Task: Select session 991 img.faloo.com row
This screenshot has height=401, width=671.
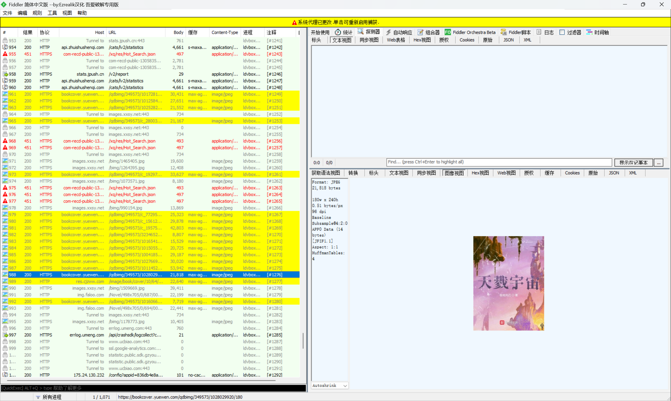Action: [150, 295]
